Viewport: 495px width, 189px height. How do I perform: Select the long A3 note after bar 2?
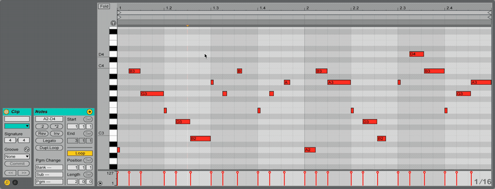coord(339,82)
